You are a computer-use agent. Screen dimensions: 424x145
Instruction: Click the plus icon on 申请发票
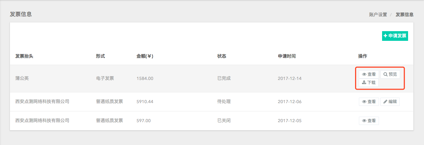point(386,36)
